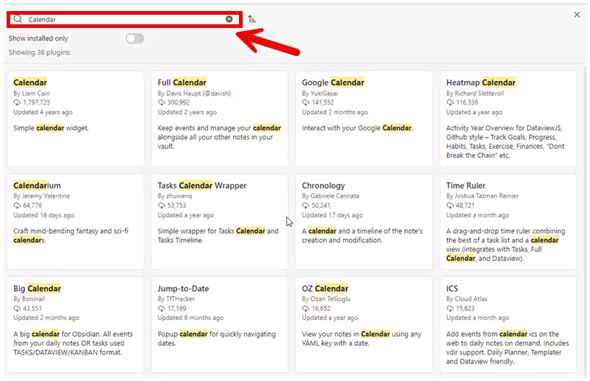Click the download icon beside 1,797,725
590x381 pixels.
(17, 102)
